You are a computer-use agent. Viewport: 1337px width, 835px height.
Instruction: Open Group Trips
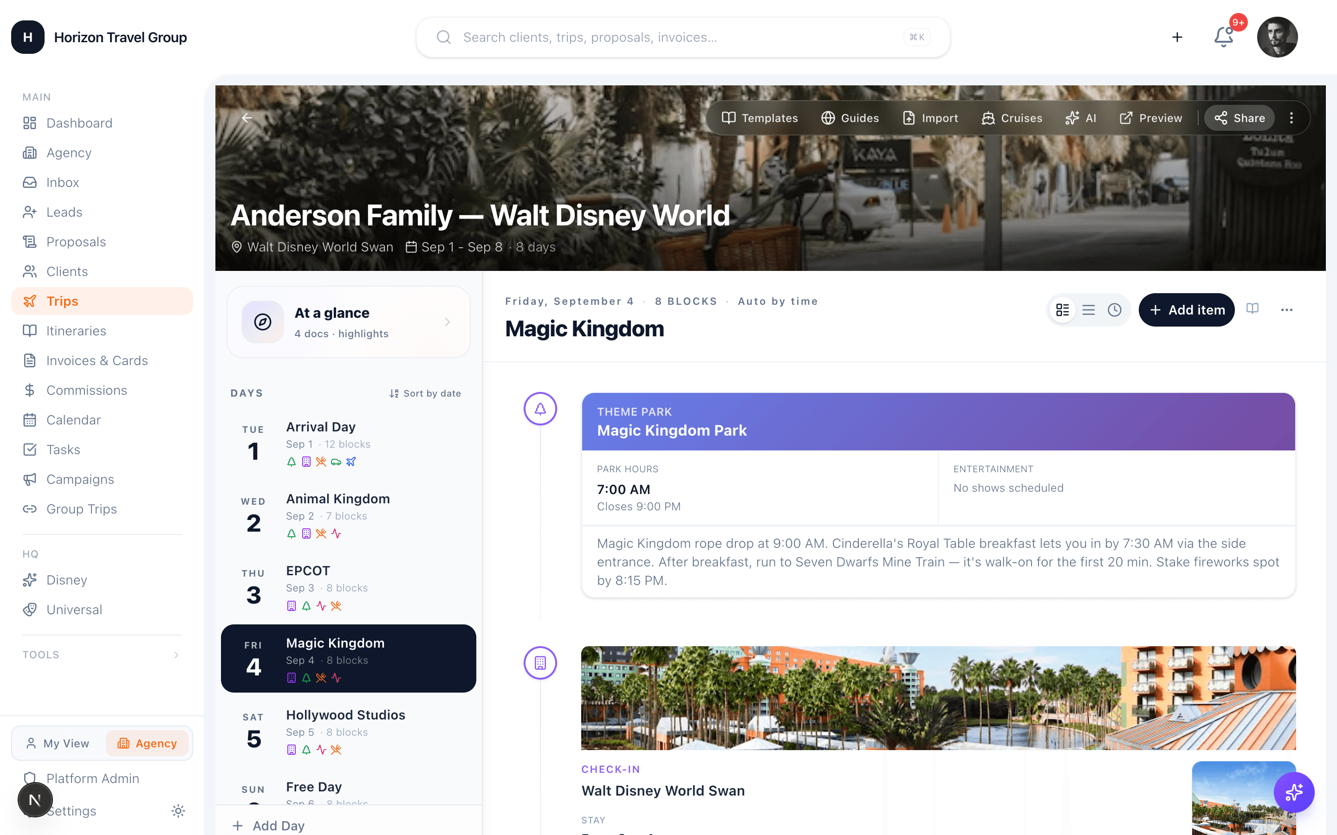click(x=102, y=509)
